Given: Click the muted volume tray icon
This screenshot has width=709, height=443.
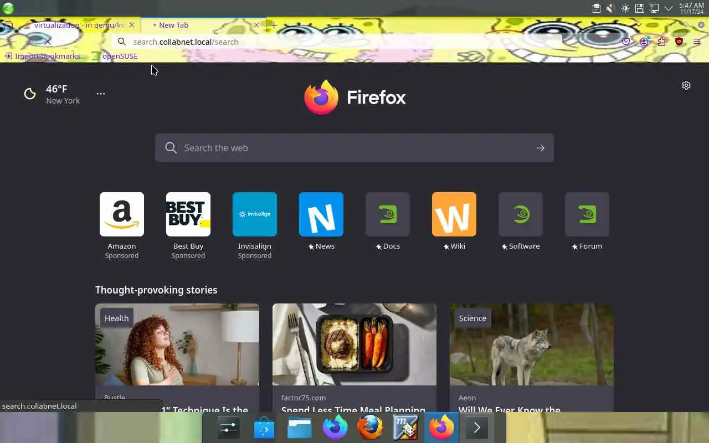Looking at the screenshot, I should pyautogui.click(x=610, y=8).
